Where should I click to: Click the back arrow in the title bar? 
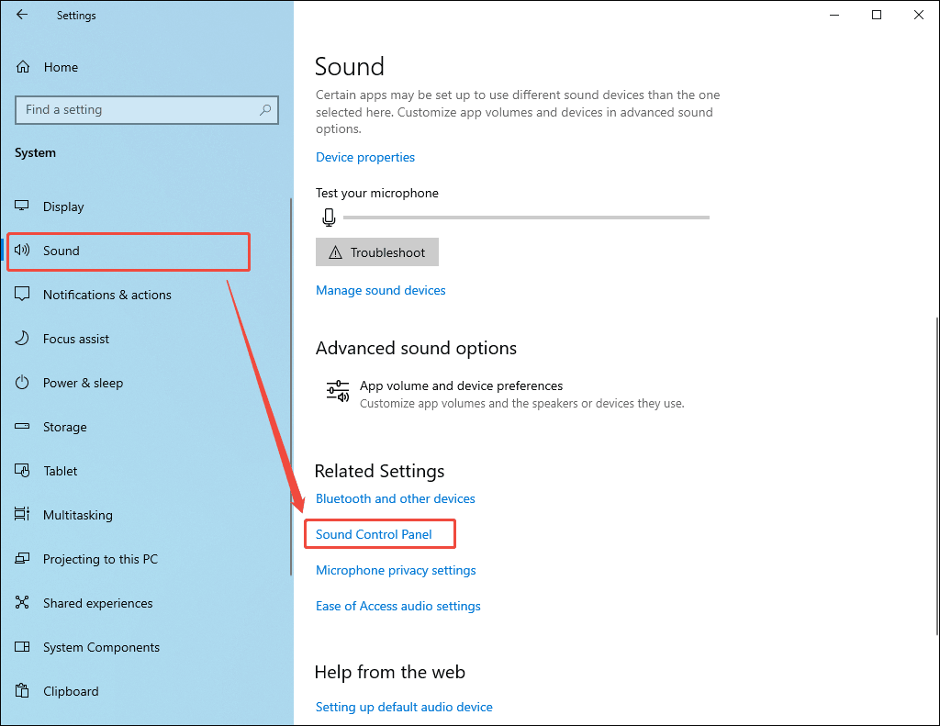21,15
